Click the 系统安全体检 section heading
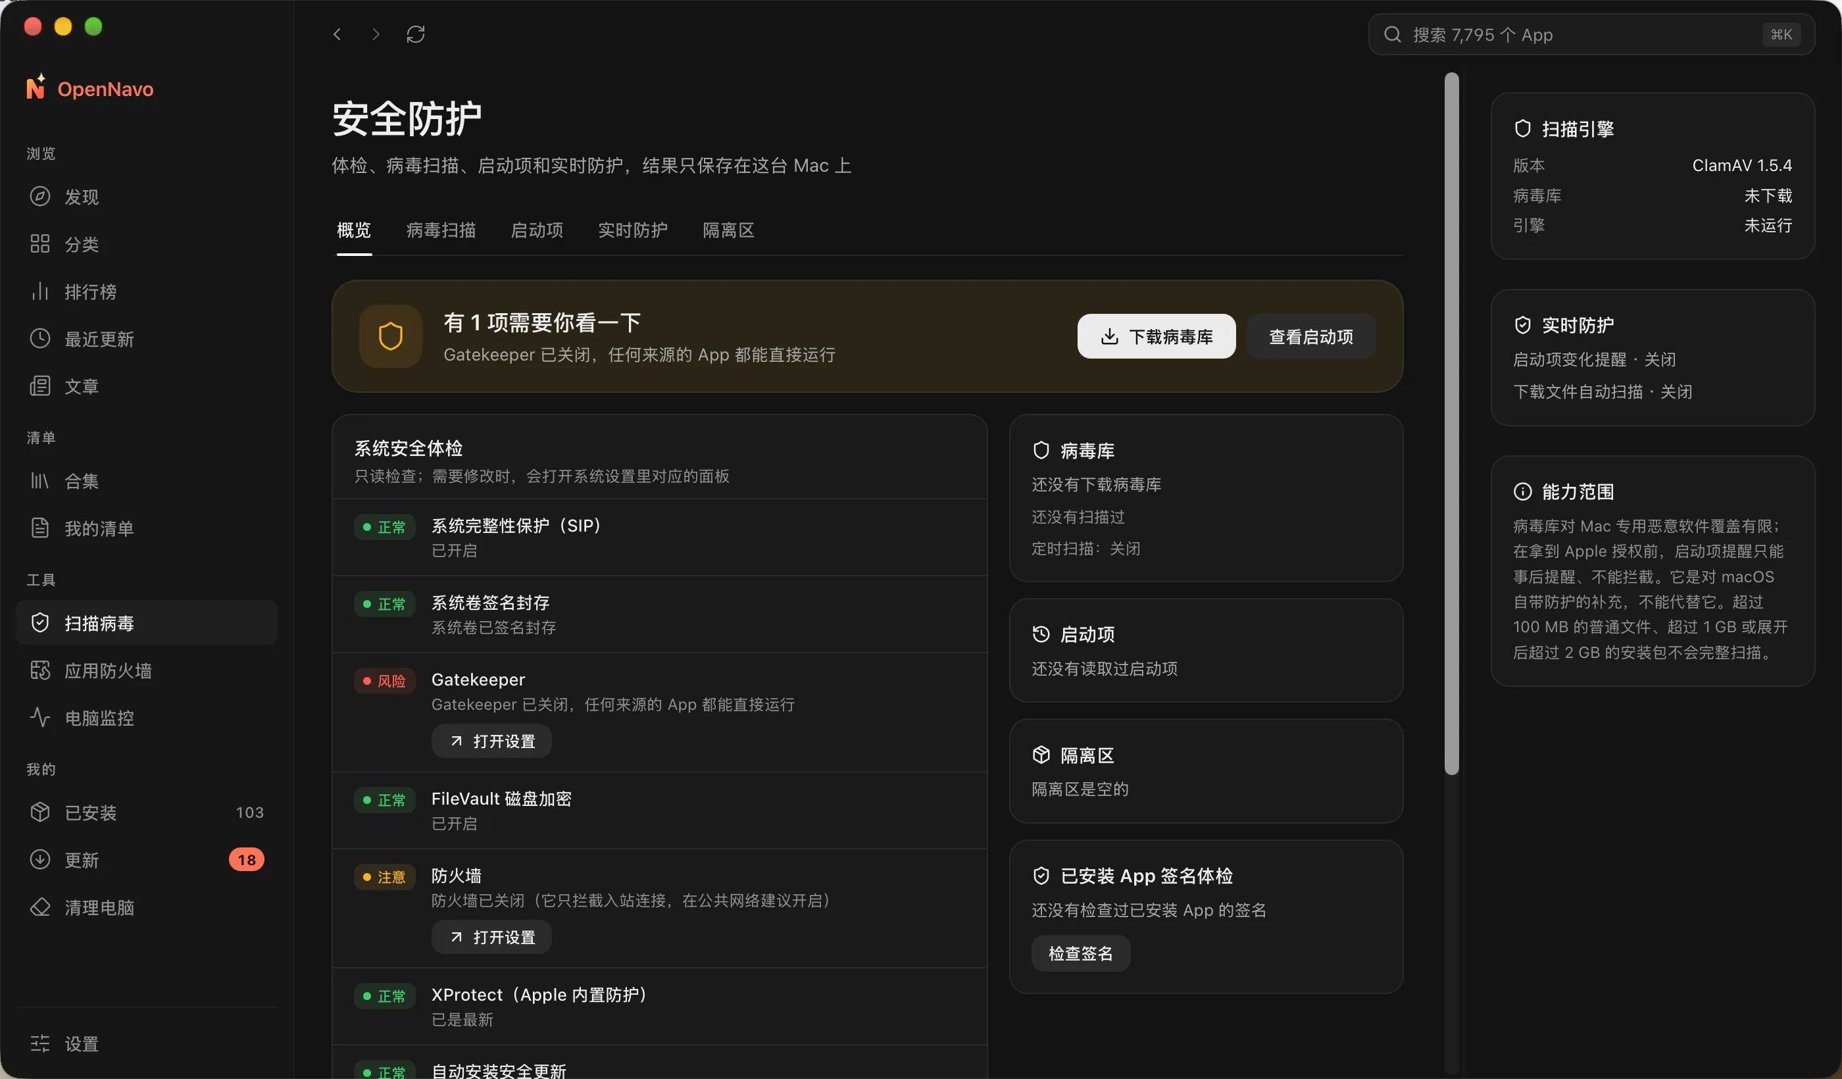 pyautogui.click(x=408, y=448)
